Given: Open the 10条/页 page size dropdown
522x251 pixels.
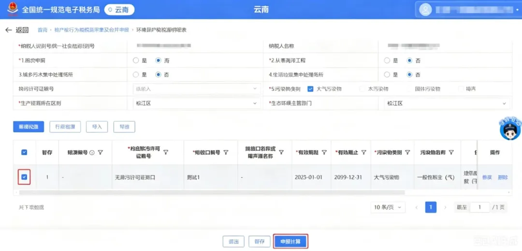Looking at the screenshot, I should 388,208.
